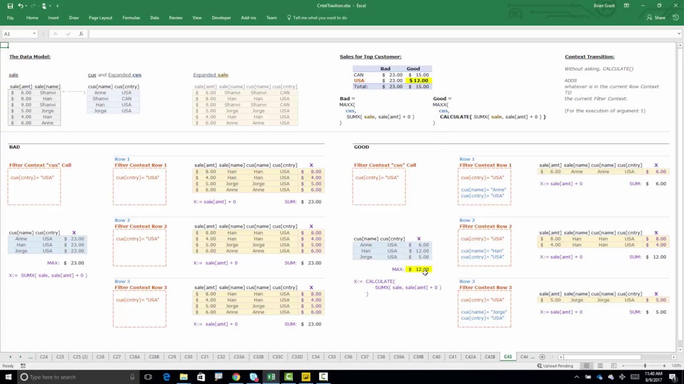Open Task View from the taskbar

click(x=148, y=377)
